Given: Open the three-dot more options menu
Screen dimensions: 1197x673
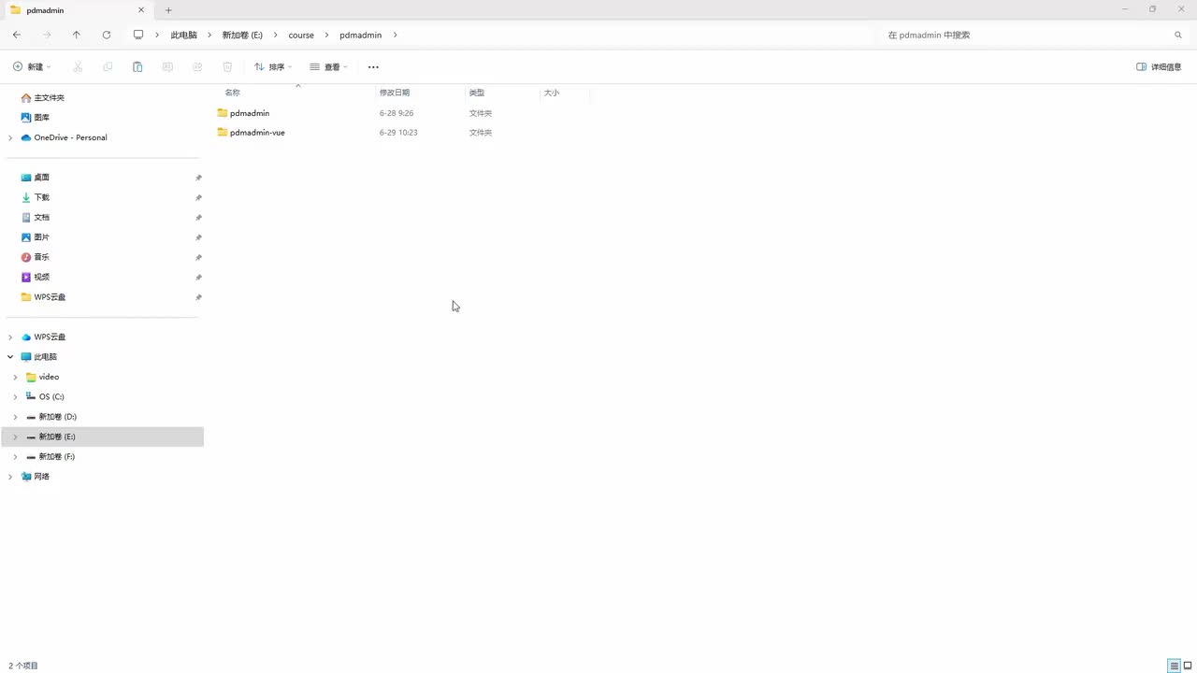Looking at the screenshot, I should tap(373, 67).
